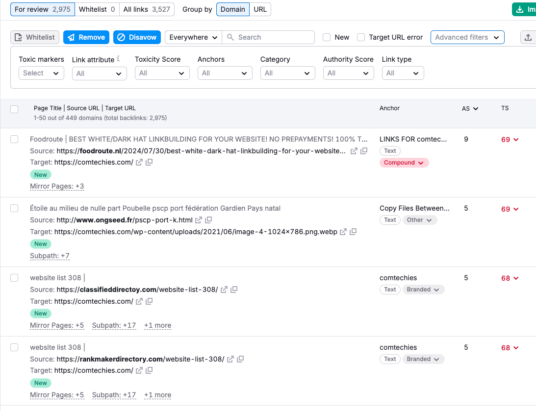This screenshot has height=411, width=536.
Task: Check the Target URL error filter
Action: pyautogui.click(x=360, y=37)
